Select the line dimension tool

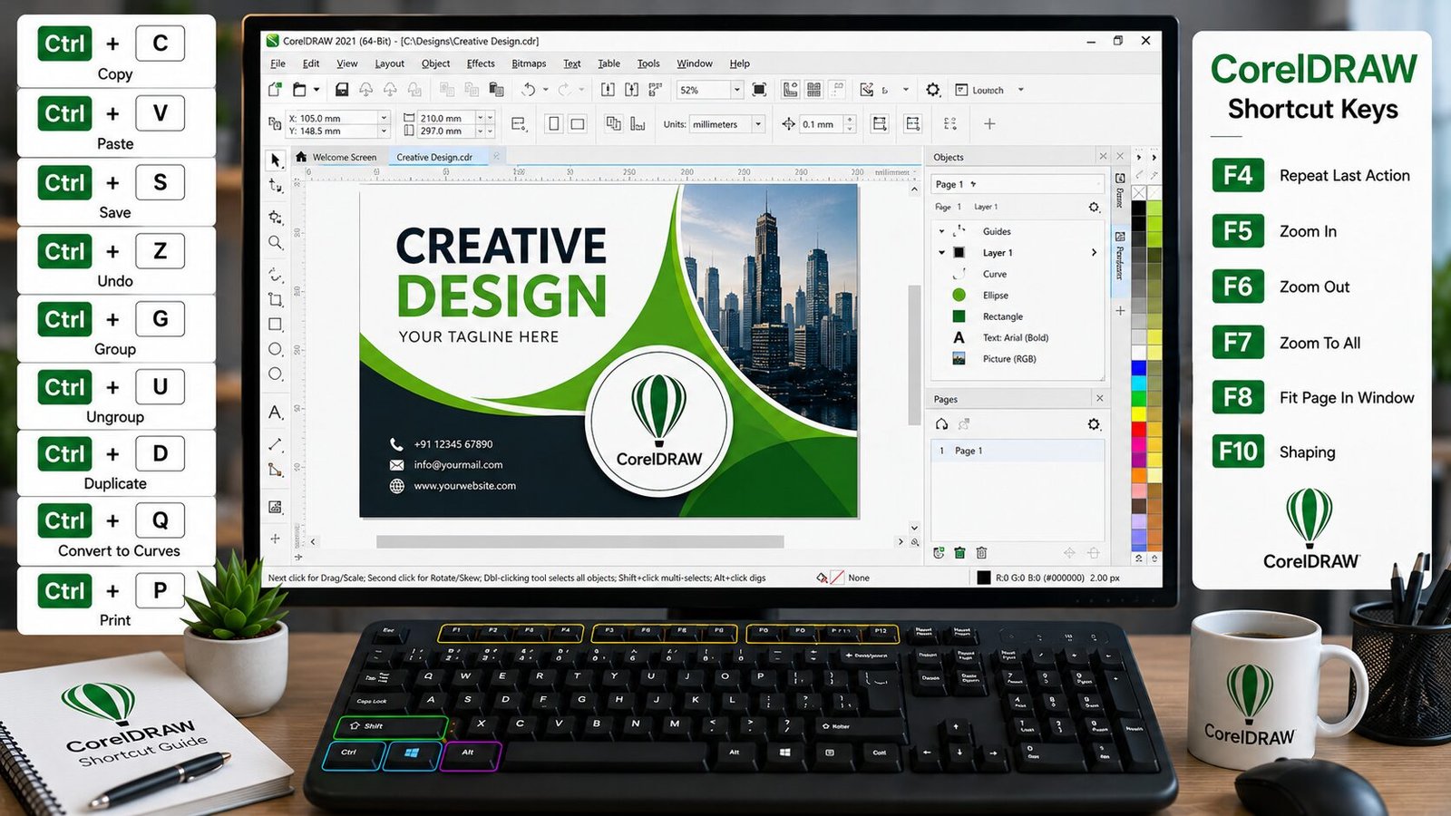(276, 444)
